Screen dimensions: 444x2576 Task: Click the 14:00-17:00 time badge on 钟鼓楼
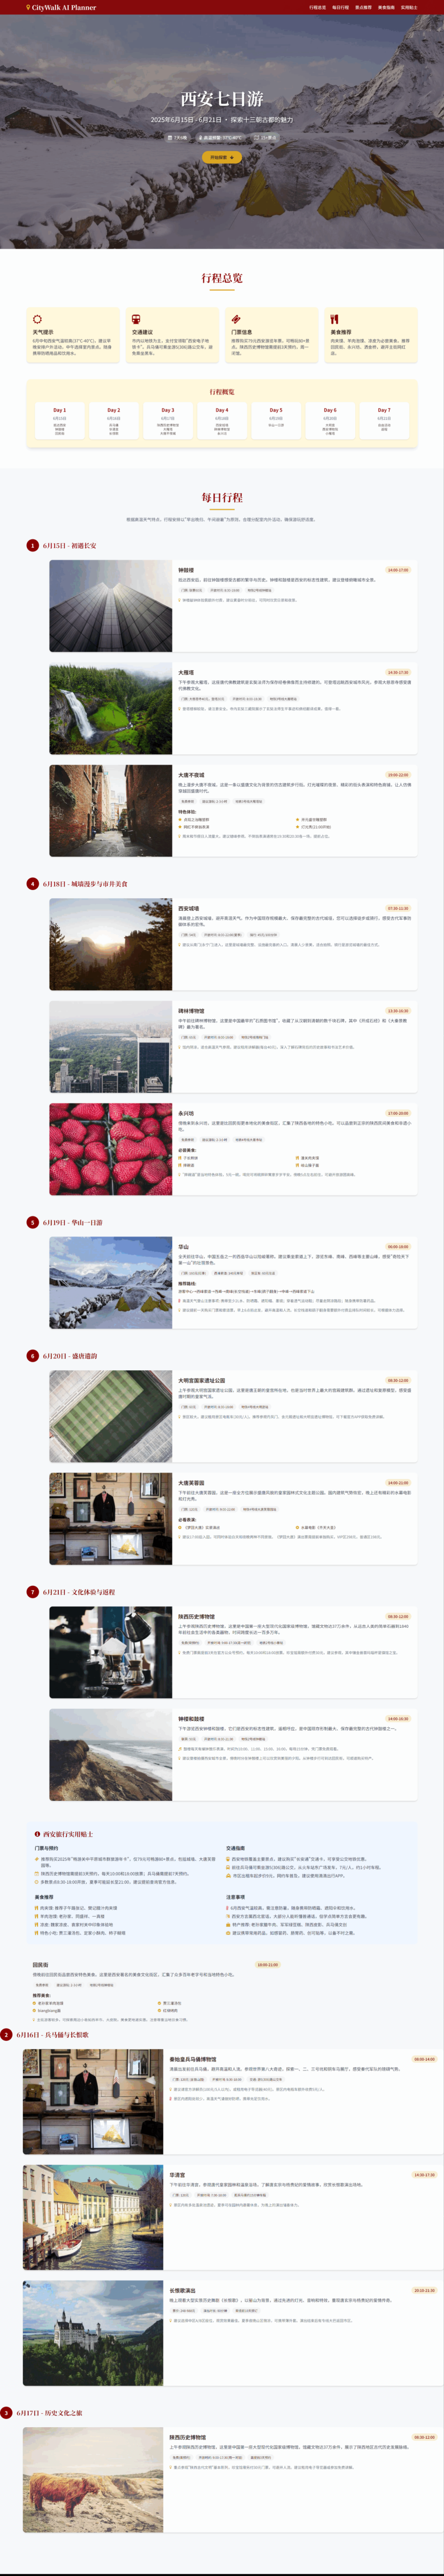coord(398,570)
